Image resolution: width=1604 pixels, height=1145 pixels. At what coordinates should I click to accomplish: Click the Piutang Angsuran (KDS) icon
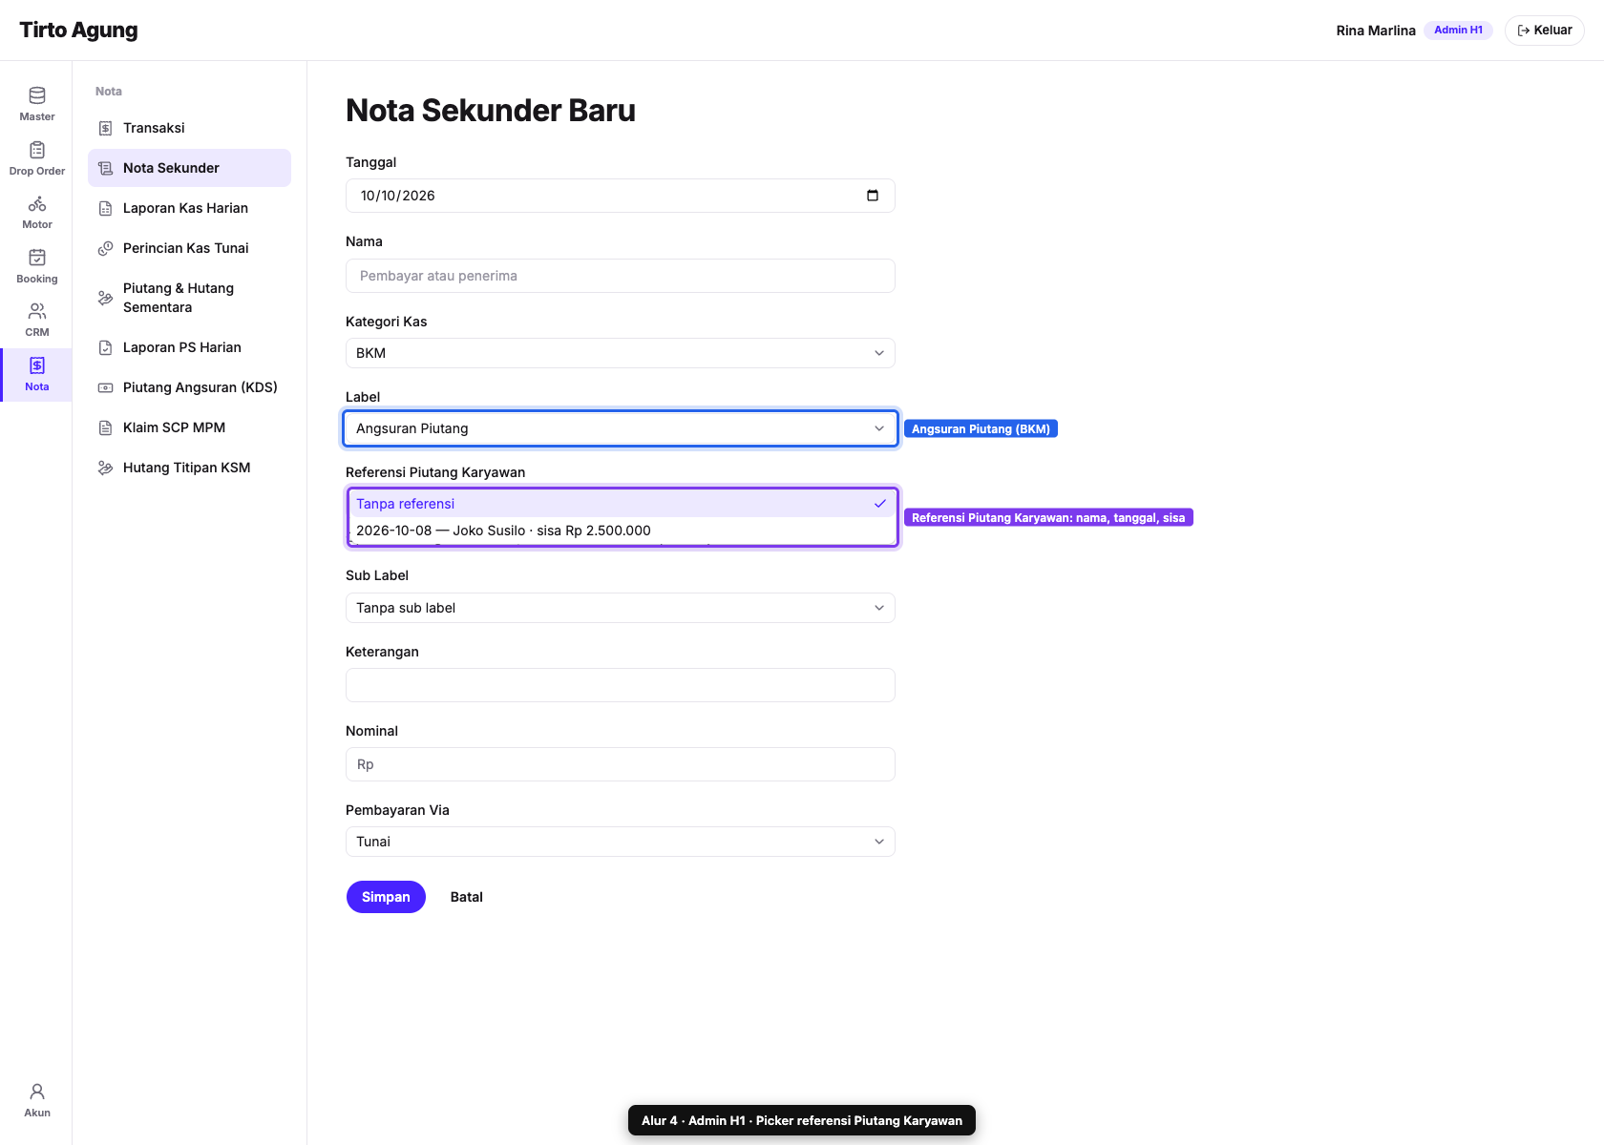106,387
